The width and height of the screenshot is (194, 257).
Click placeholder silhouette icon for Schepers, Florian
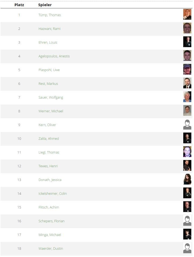(187, 221)
